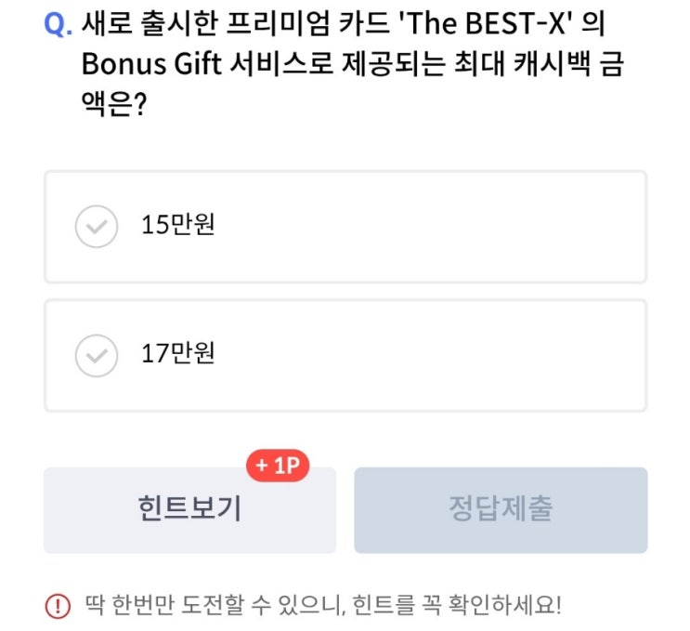
Task: Click empty right side of 17만원 card
Action: click(x=520, y=355)
